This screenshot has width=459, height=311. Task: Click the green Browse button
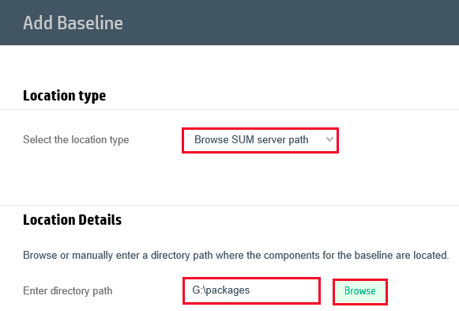360,291
